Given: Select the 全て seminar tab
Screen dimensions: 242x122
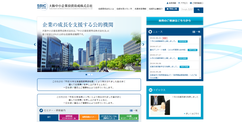Looking at the screenshot, I should (49, 117).
